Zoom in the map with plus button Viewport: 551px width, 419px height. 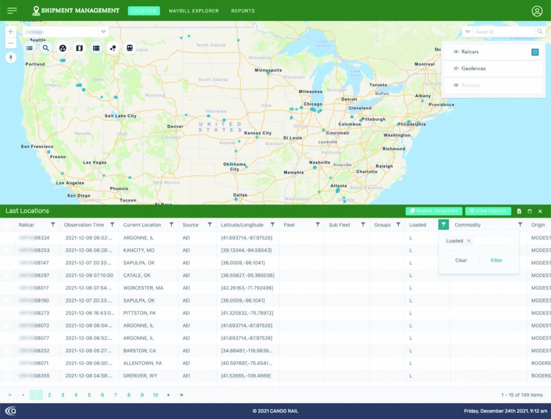[11, 32]
